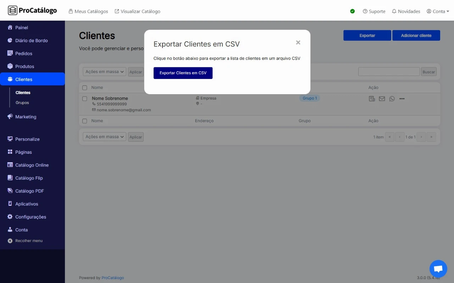Select Grupos submenu under Clientes

tap(22, 103)
